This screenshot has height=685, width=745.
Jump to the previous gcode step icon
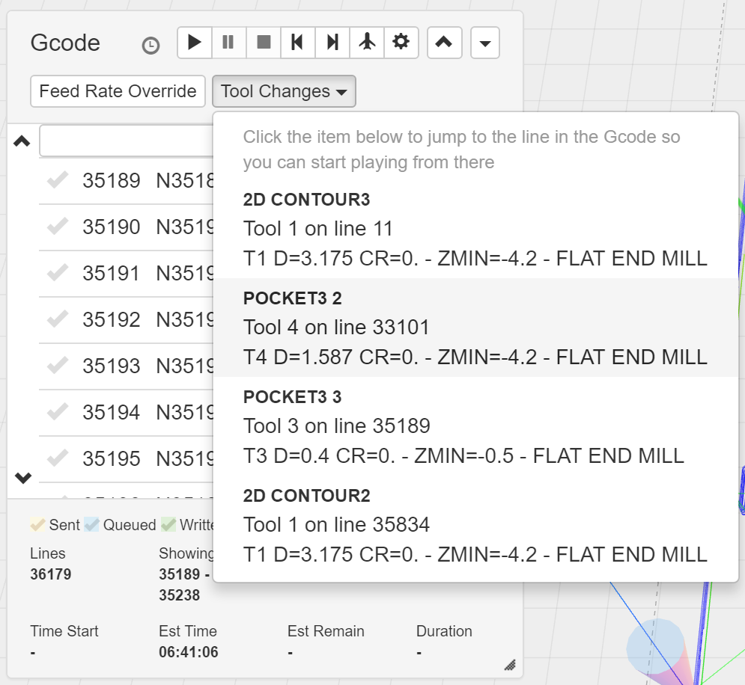[x=297, y=43]
